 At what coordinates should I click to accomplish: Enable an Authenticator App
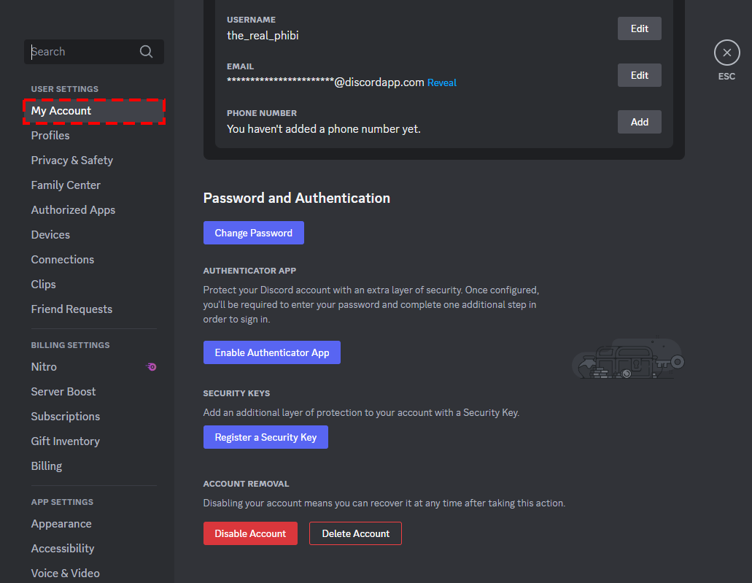271,352
